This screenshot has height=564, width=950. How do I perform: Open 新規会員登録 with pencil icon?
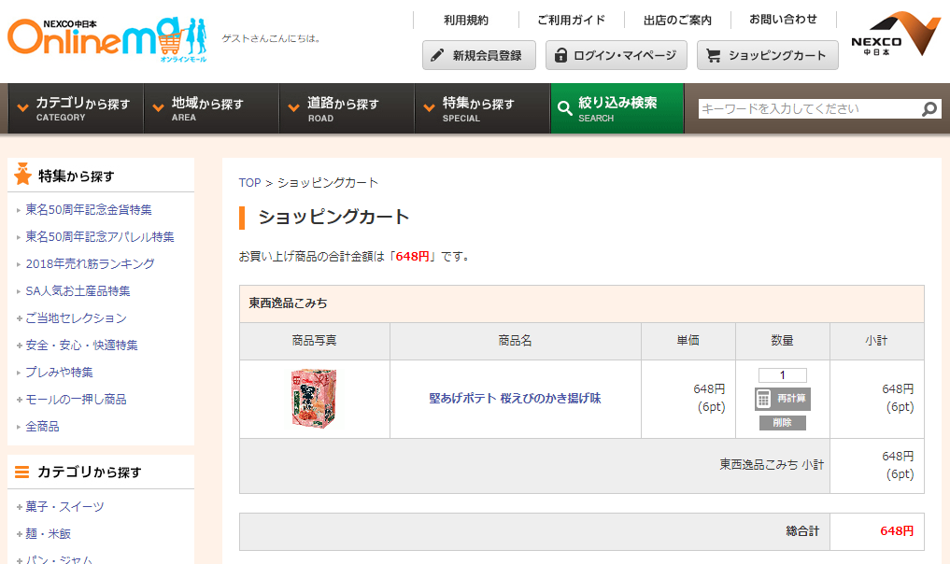[x=478, y=55]
